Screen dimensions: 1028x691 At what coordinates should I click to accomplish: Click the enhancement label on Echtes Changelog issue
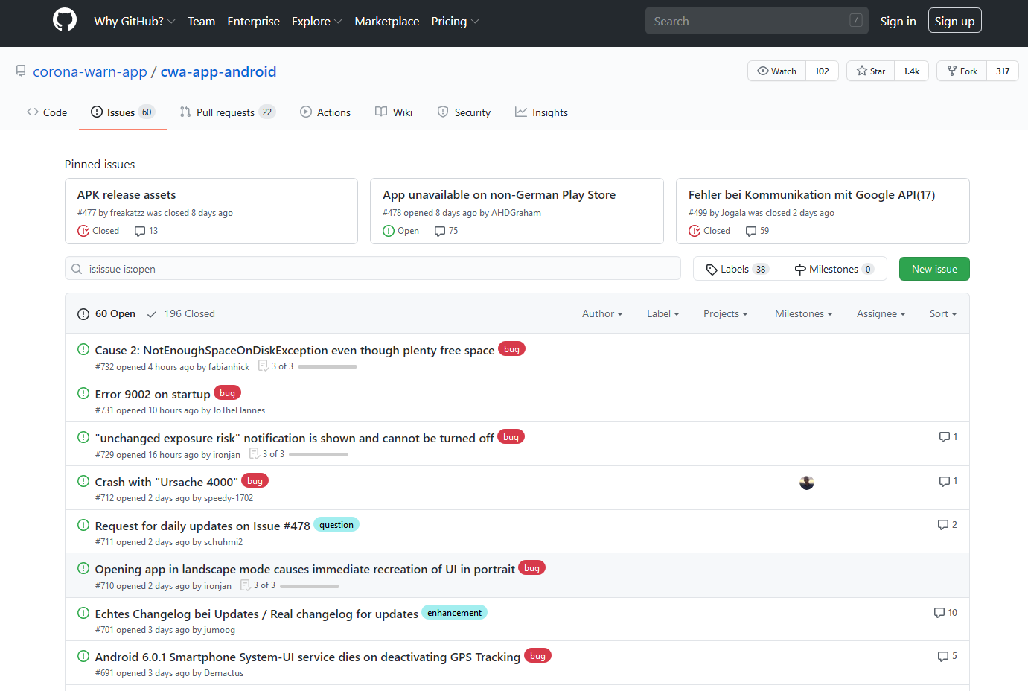(x=454, y=613)
